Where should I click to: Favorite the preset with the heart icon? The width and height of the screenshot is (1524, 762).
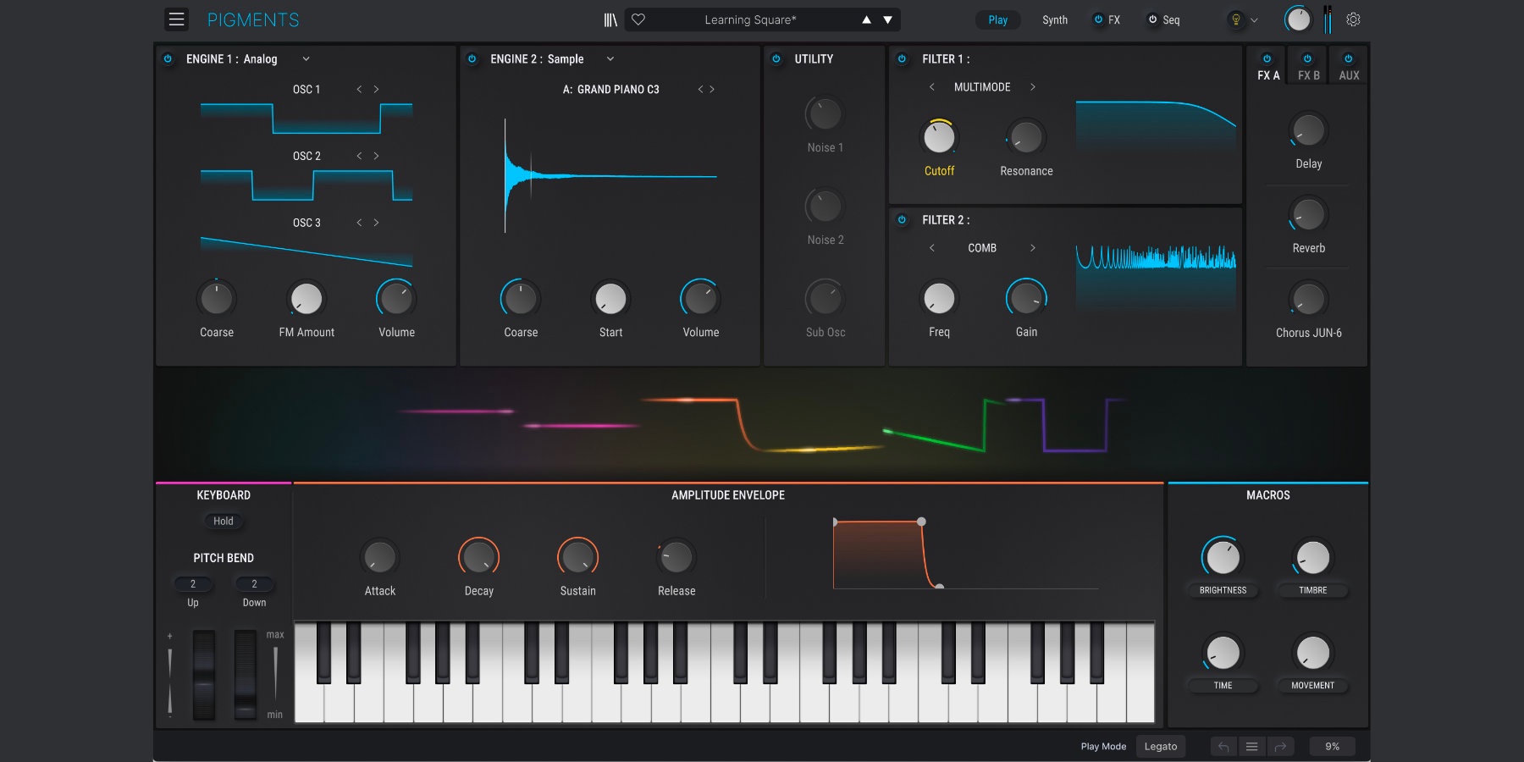pyautogui.click(x=638, y=19)
